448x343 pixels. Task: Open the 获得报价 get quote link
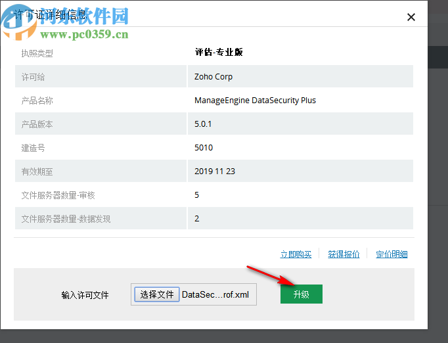pyautogui.click(x=344, y=254)
